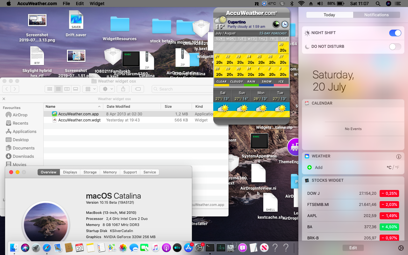Viewport: 408px width, 255px height.
Task: Click the 15-DAY FORECAST link
Action: [273, 33]
